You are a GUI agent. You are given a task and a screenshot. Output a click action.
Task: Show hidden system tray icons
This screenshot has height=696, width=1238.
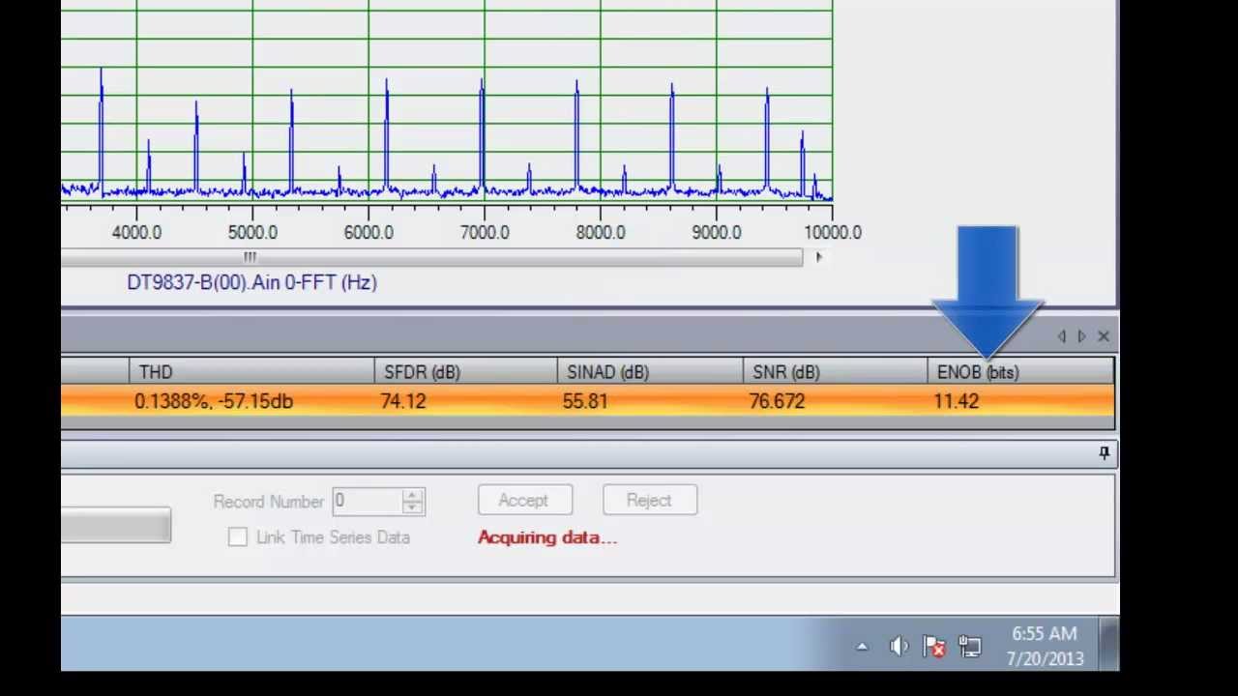862,647
